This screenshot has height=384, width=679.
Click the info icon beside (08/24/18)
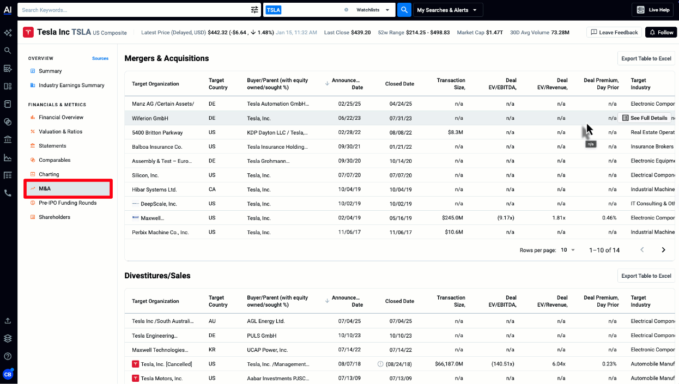380,364
